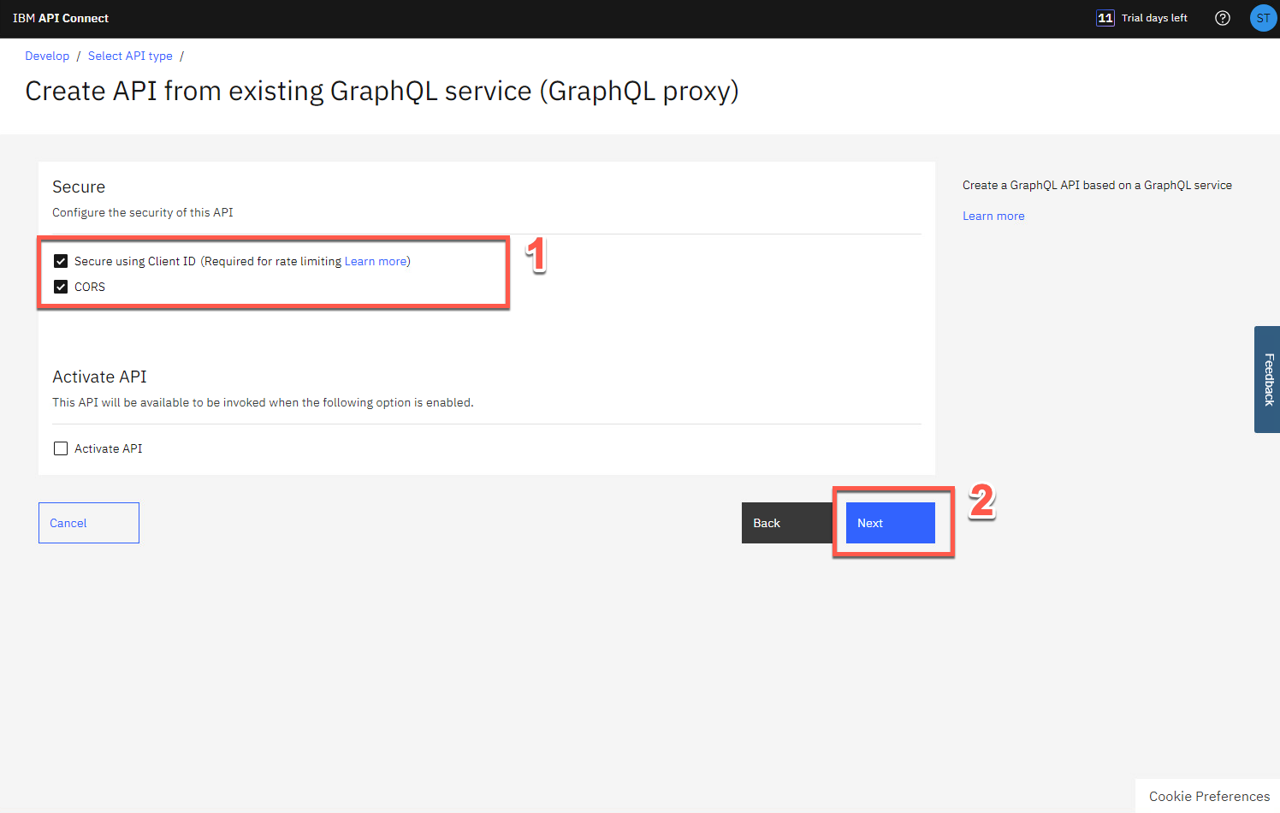
Task: Uncheck Secure using Client ID checkbox
Action: [61, 261]
